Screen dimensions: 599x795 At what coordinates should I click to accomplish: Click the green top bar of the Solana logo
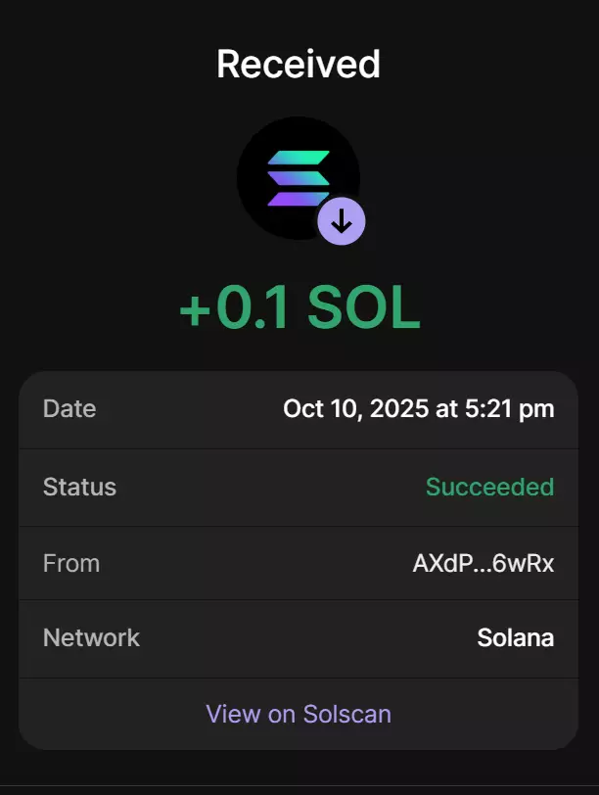(x=299, y=158)
